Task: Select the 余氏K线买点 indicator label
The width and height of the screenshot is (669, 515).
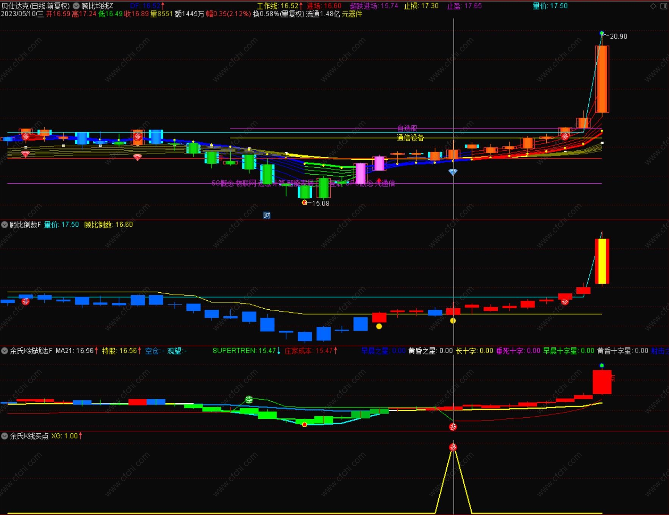Action: pyautogui.click(x=29, y=436)
